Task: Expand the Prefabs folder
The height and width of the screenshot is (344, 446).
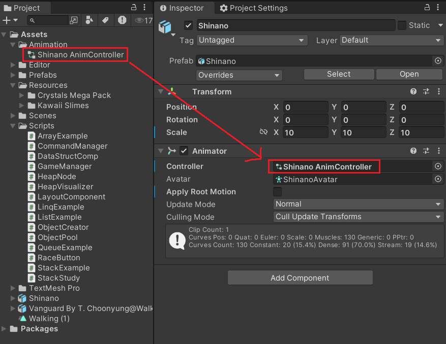Action: [x=13, y=75]
